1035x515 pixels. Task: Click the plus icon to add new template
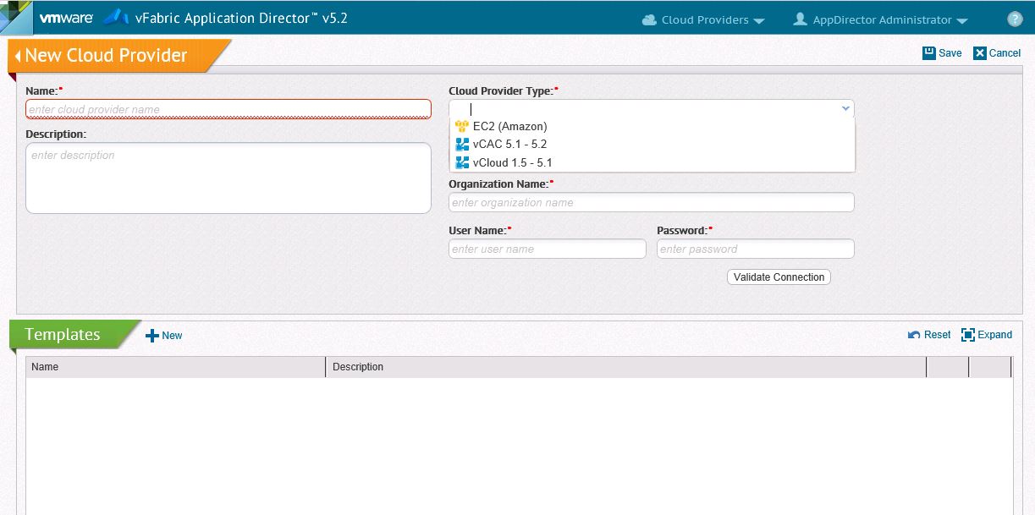tap(152, 336)
